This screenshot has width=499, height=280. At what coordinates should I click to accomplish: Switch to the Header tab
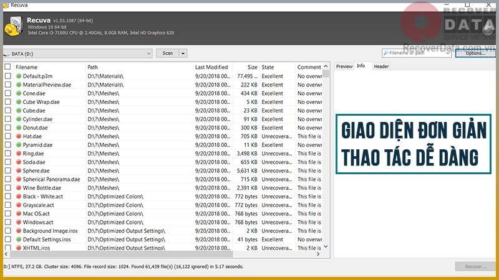pyautogui.click(x=381, y=67)
